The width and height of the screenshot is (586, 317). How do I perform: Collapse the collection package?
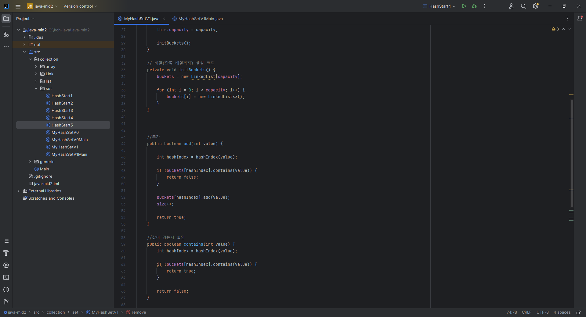[x=30, y=59]
